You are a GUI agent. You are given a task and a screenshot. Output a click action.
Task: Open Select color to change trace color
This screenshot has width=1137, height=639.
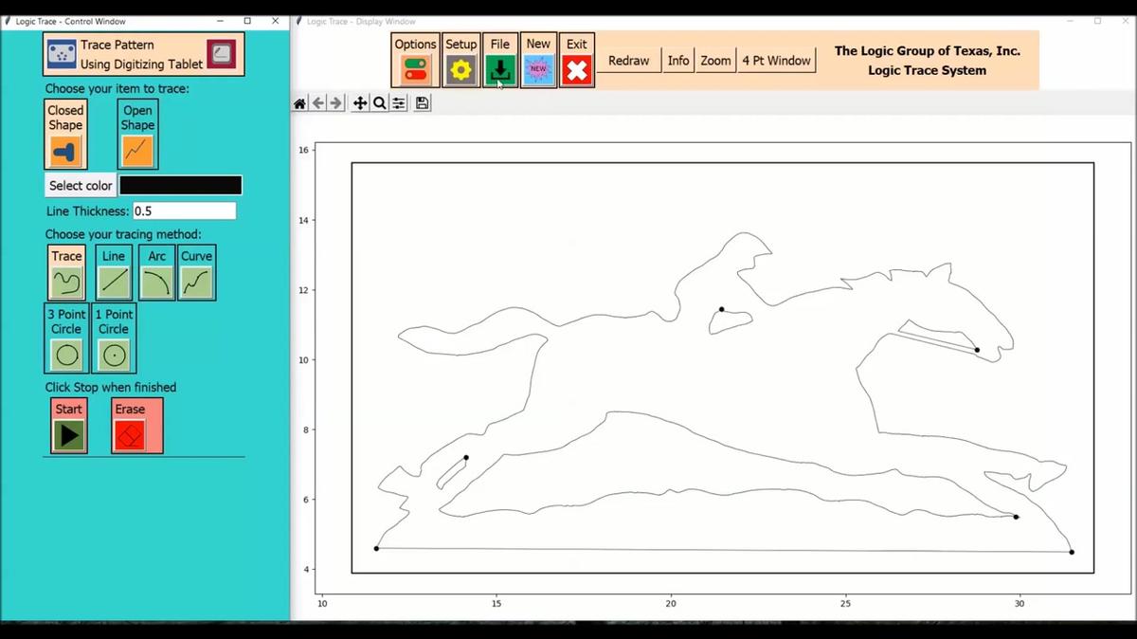point(80,185)
